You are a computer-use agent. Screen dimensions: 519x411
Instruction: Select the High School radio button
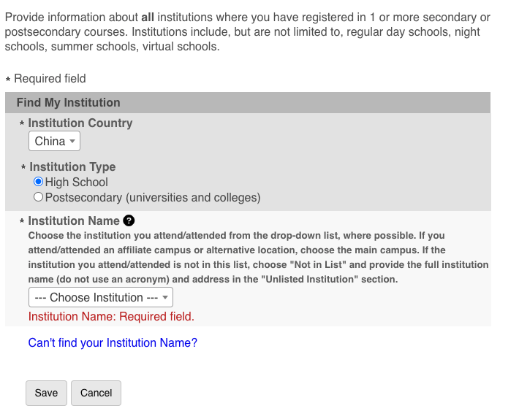39,182
